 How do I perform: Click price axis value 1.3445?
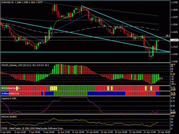[174, 32]
